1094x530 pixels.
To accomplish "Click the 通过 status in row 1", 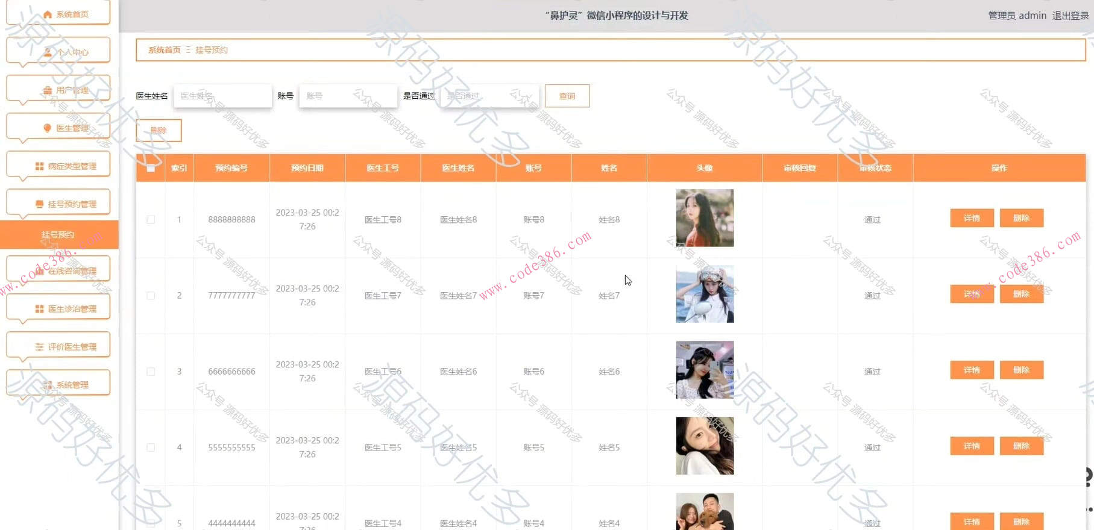I will 872,220.
